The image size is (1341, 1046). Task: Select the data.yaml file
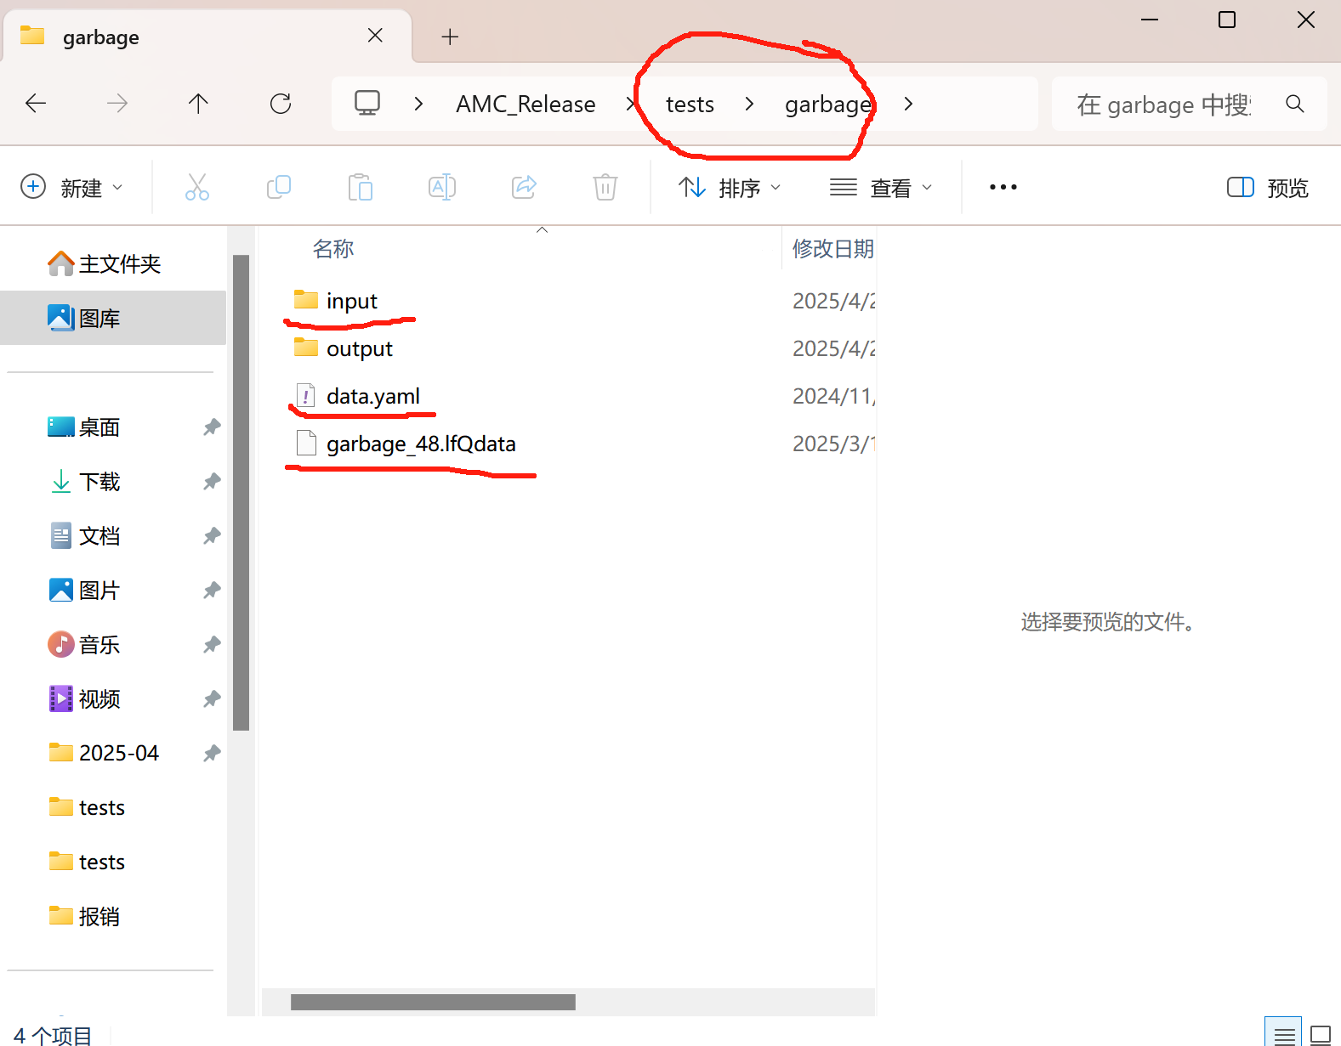[372, 397]
